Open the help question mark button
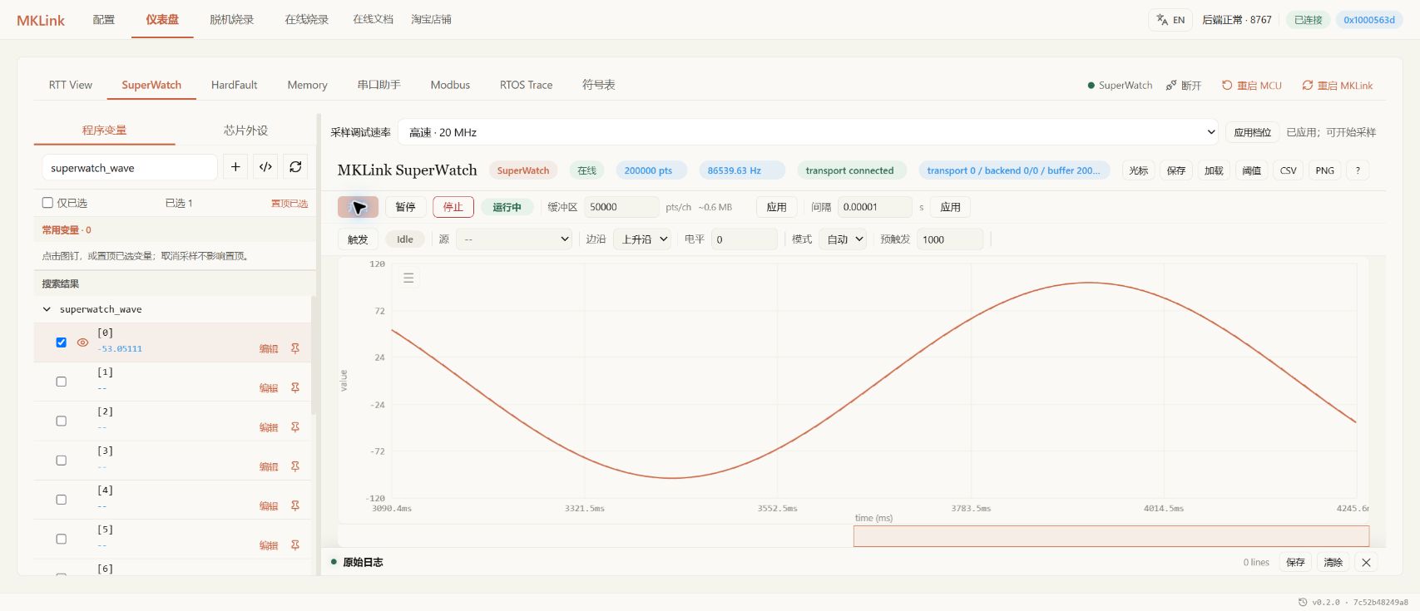Image resolution: width=1420 pixels, height=611 pixels. pos(1358,170)
